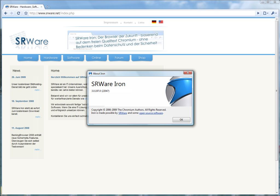
Task: Click the Impressum link at top
Action: 111,23
